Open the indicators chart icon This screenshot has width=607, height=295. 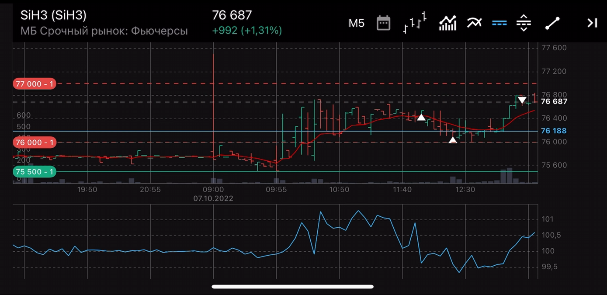point(447,23)
